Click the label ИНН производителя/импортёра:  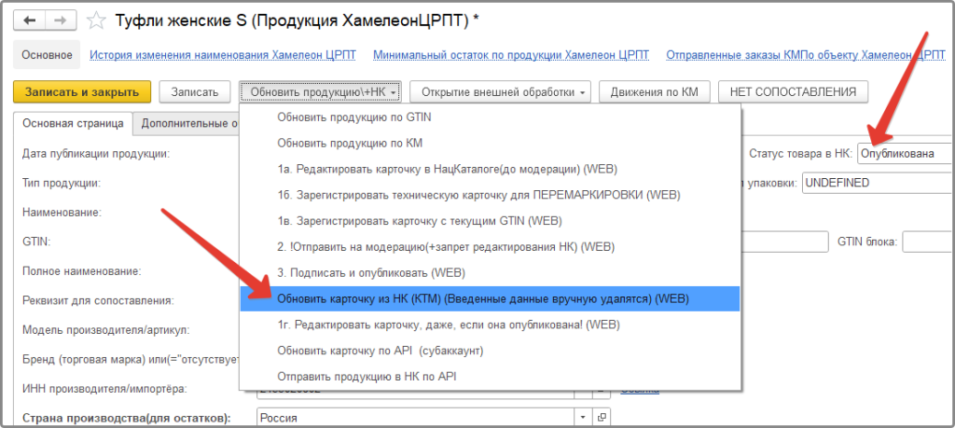[104, 388]
